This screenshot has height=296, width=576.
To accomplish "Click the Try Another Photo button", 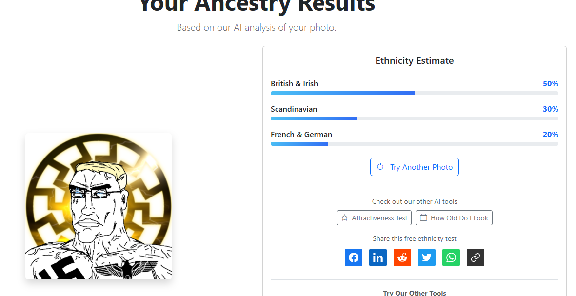I will 414,167.
